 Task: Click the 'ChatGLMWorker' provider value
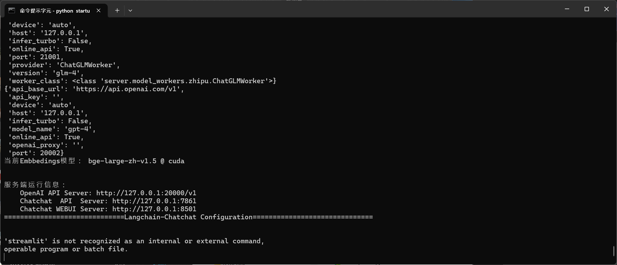tap(86, 65)
